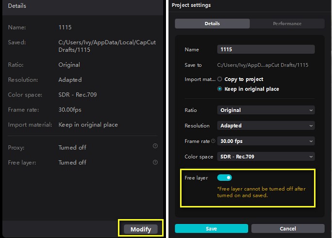
Task: Click Keep in original place value in Details
Action: [x=88, y=125]
